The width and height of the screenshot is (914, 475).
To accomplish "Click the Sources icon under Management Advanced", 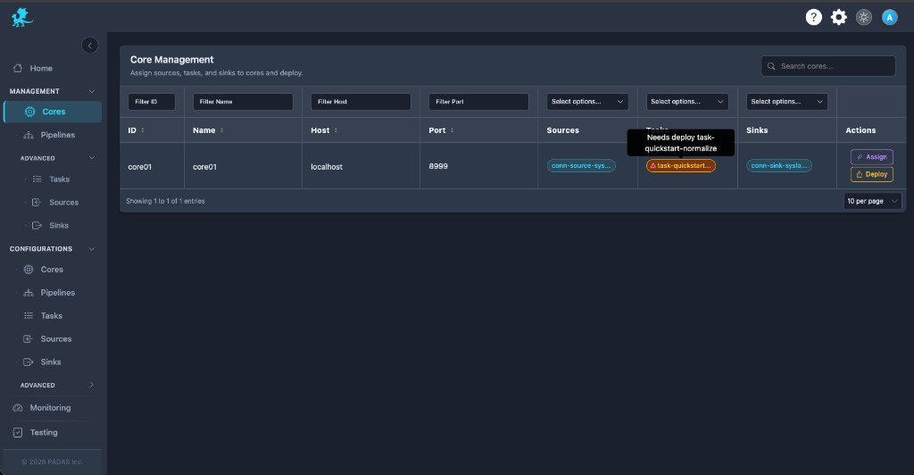I will point(36,203).
